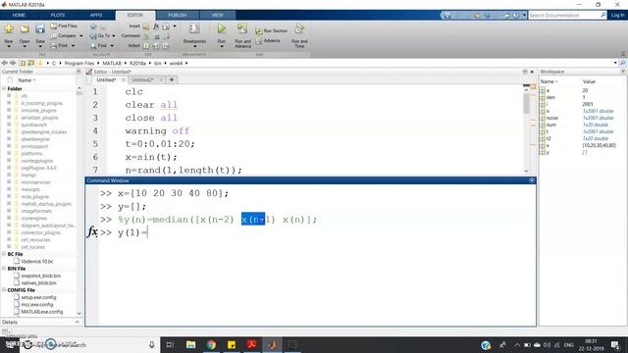Viewport: 628px width, 353px height.
Task: Add a new editor tab with plus
Action: click(172, 80)
